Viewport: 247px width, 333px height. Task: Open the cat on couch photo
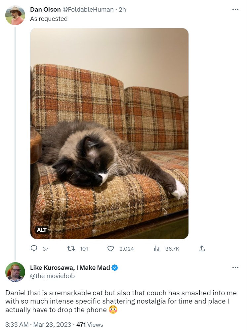(109, 132)
